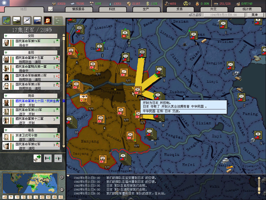Click the green arrow deploy unit icon
The width and height of the screenshot is (266, 200).
click(x=37, y=158)
